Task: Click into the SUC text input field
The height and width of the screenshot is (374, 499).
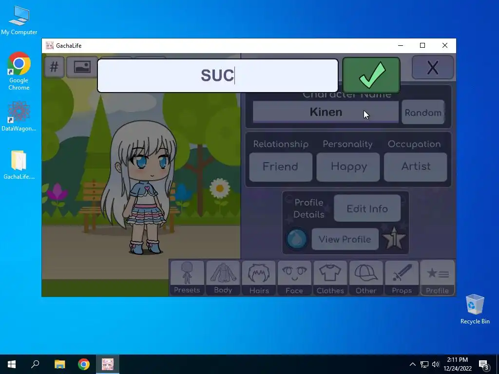Action: 218,75
